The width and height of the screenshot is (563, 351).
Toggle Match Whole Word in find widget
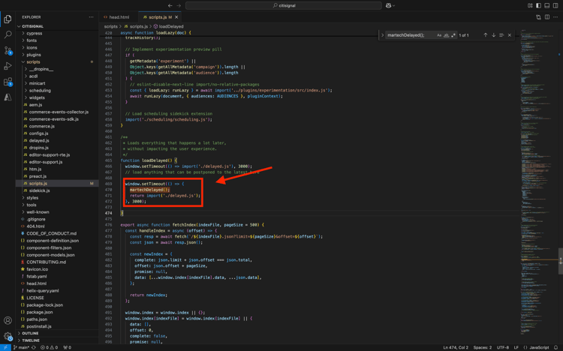coord(446,35)
